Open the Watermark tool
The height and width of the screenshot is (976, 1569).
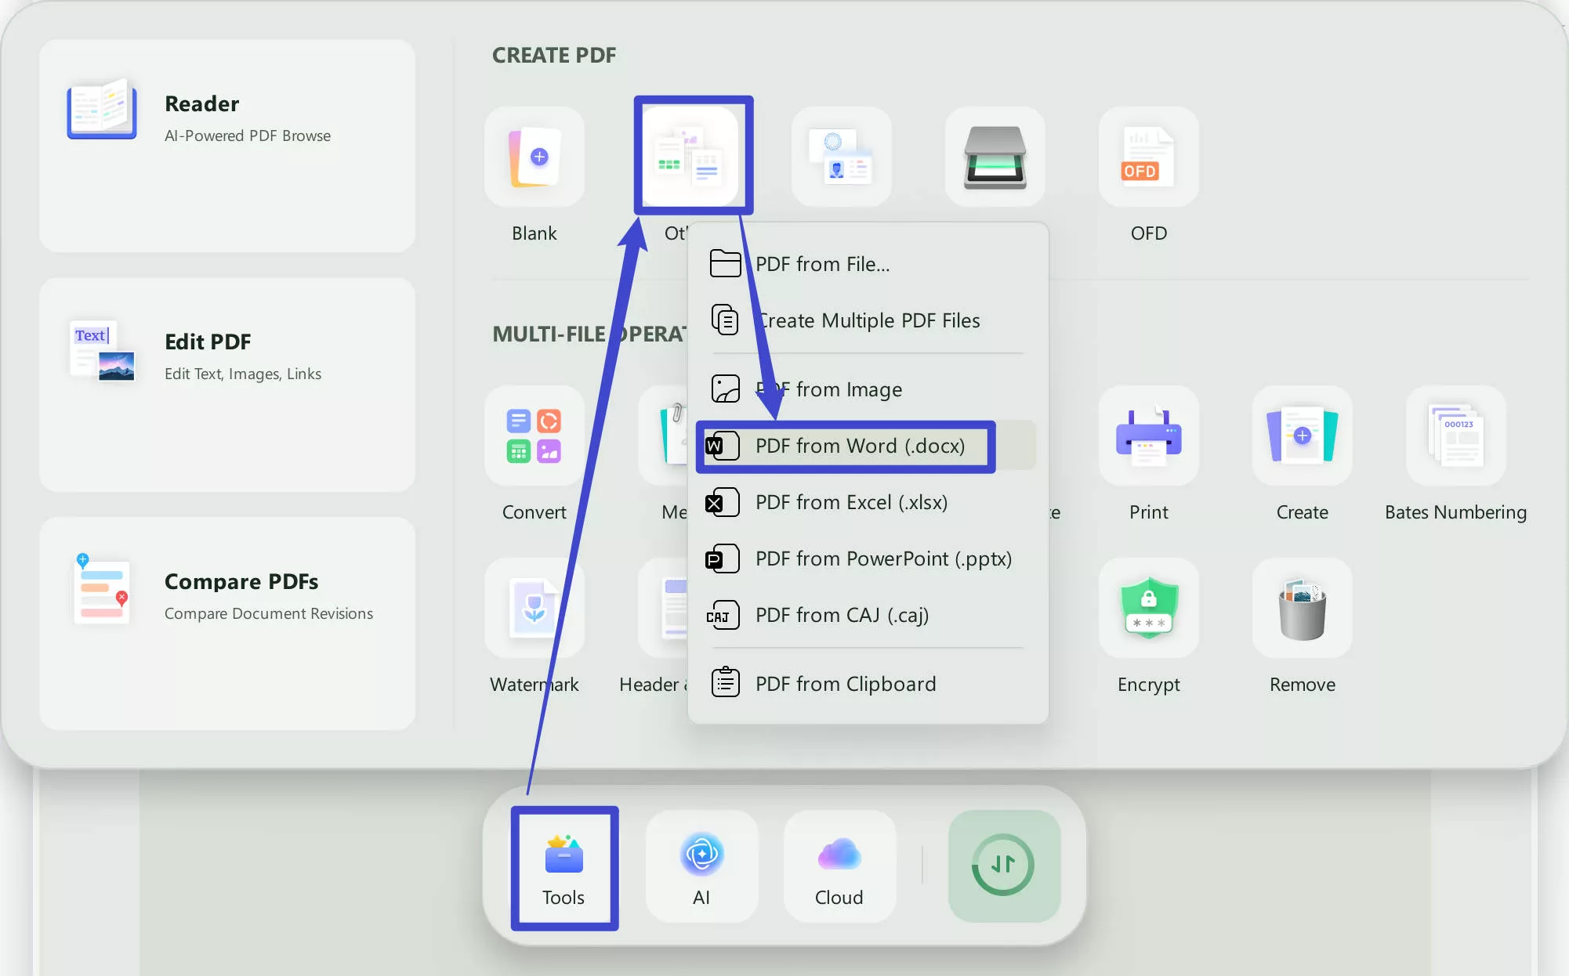[534, 609]
